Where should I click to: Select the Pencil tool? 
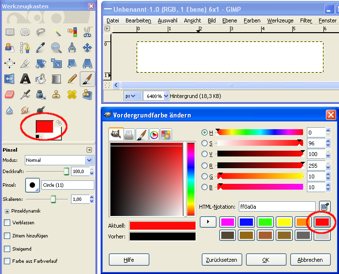72,78
